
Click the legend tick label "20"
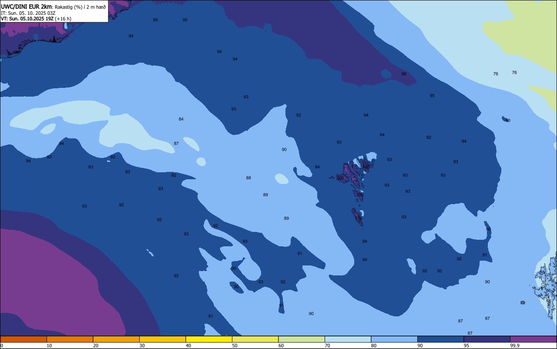(96, 346)
